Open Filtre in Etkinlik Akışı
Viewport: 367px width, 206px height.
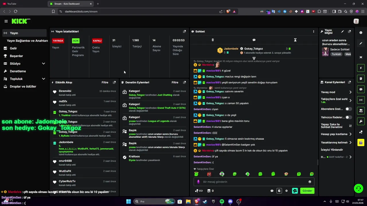pos(105,82)
